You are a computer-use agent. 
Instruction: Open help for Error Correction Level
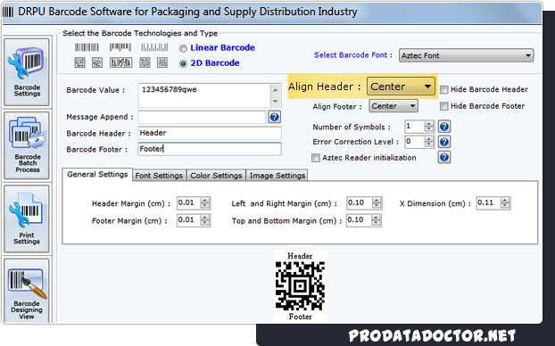point(444,142)
